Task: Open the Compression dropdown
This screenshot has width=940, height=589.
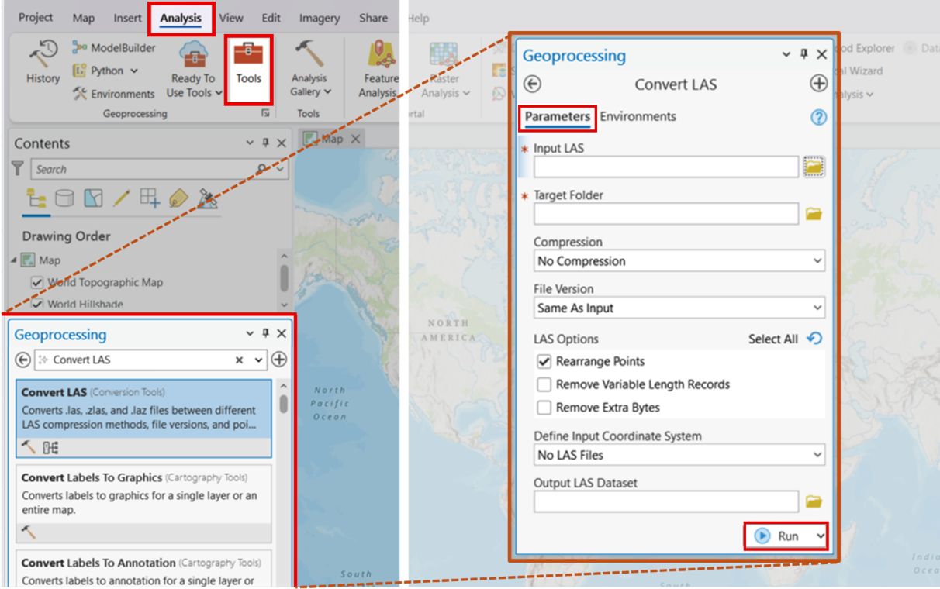Action: point(817,261)
